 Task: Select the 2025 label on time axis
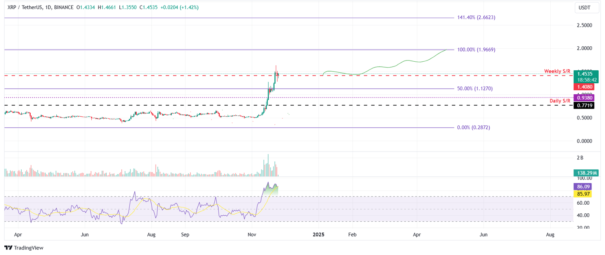[318, 235]
